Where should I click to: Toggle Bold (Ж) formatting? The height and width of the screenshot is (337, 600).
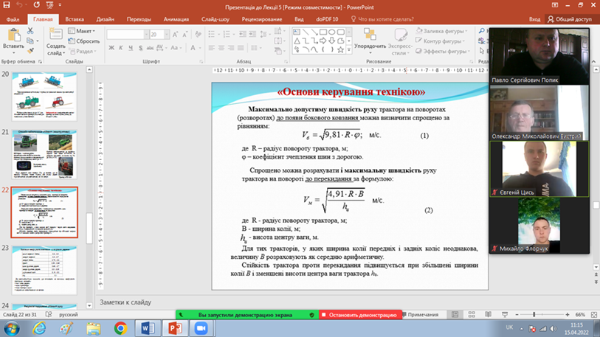[x=111, y=48]
